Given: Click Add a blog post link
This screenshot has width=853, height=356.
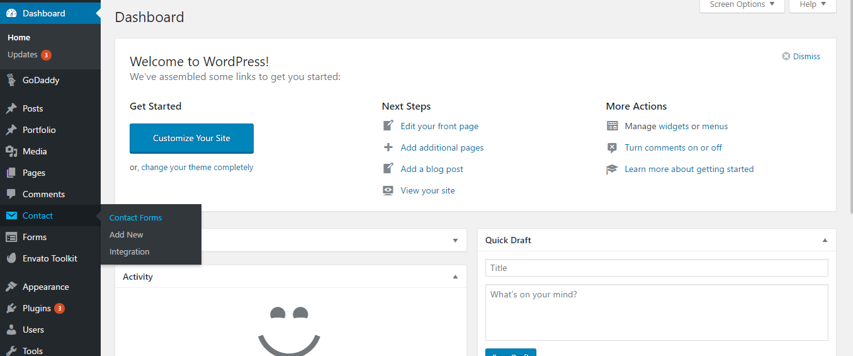Looking at the screenshot, I should point(432,169).
